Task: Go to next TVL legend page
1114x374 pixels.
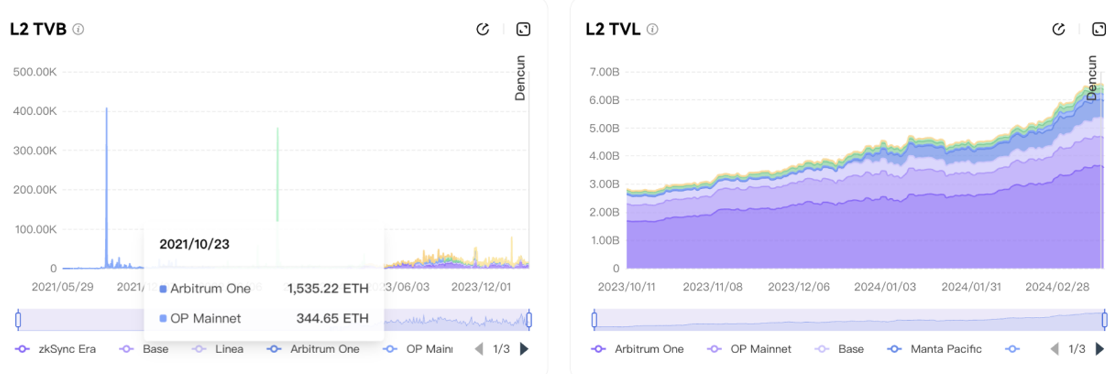Action: [x=1100, y=349]
